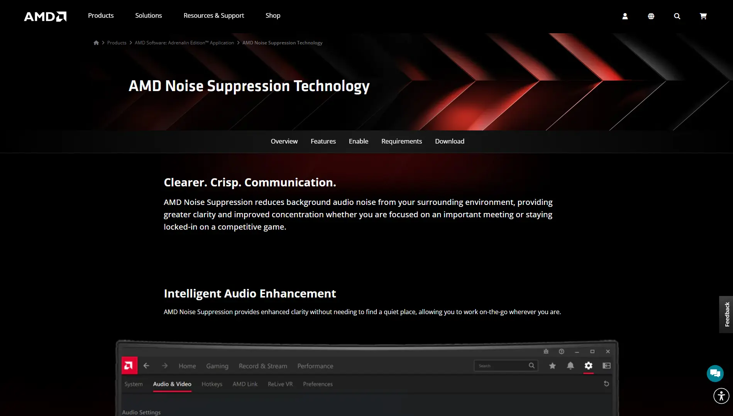Screen dimensions: 733x416
Task: Click the help question mark icon in Adrenalin
Action: pos(562,352)
